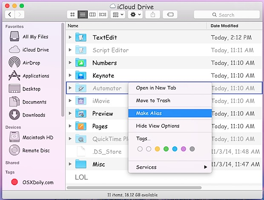Open Applications from the sidebar
Viewport: 264px width, 200px height.
14,76
